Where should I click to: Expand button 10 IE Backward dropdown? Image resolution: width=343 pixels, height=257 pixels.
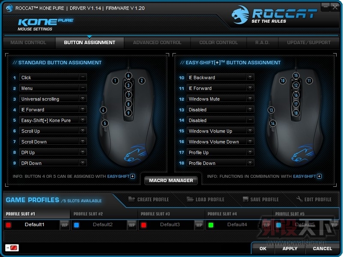pos(250,77)
